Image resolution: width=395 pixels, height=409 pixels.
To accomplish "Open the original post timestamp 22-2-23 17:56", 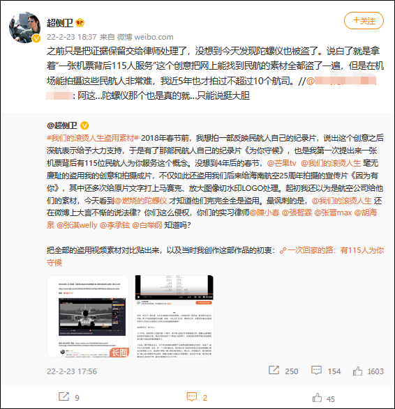I will [72, 371].
